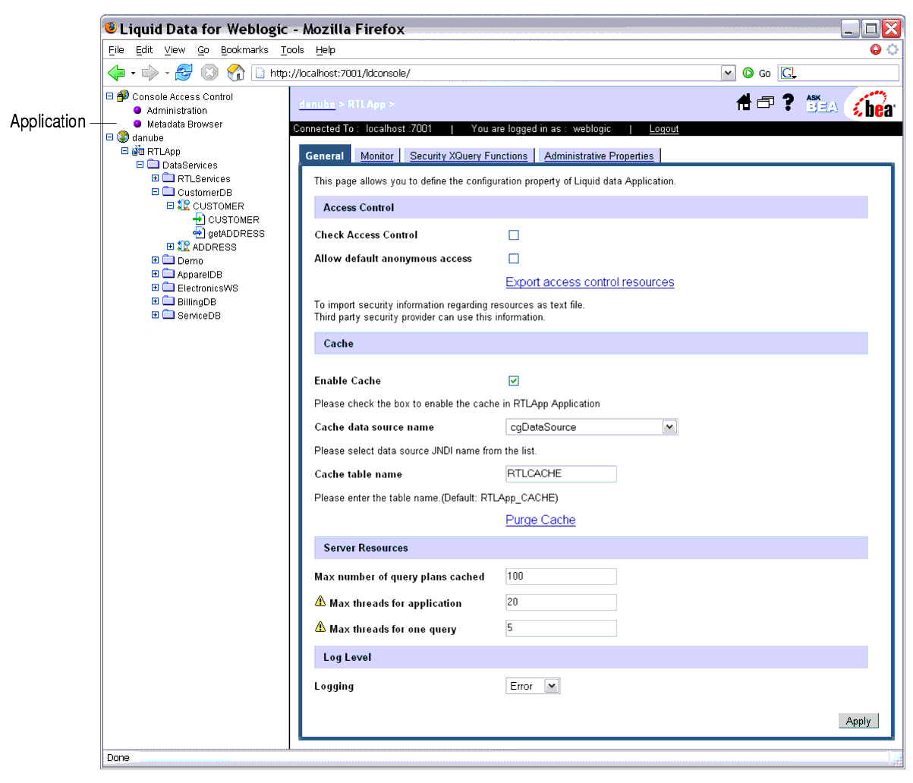The height and width of the screenshot is (783, 913).
Task: Click the CUSTOMER data service icon
Action: click(x=184, y=206)
